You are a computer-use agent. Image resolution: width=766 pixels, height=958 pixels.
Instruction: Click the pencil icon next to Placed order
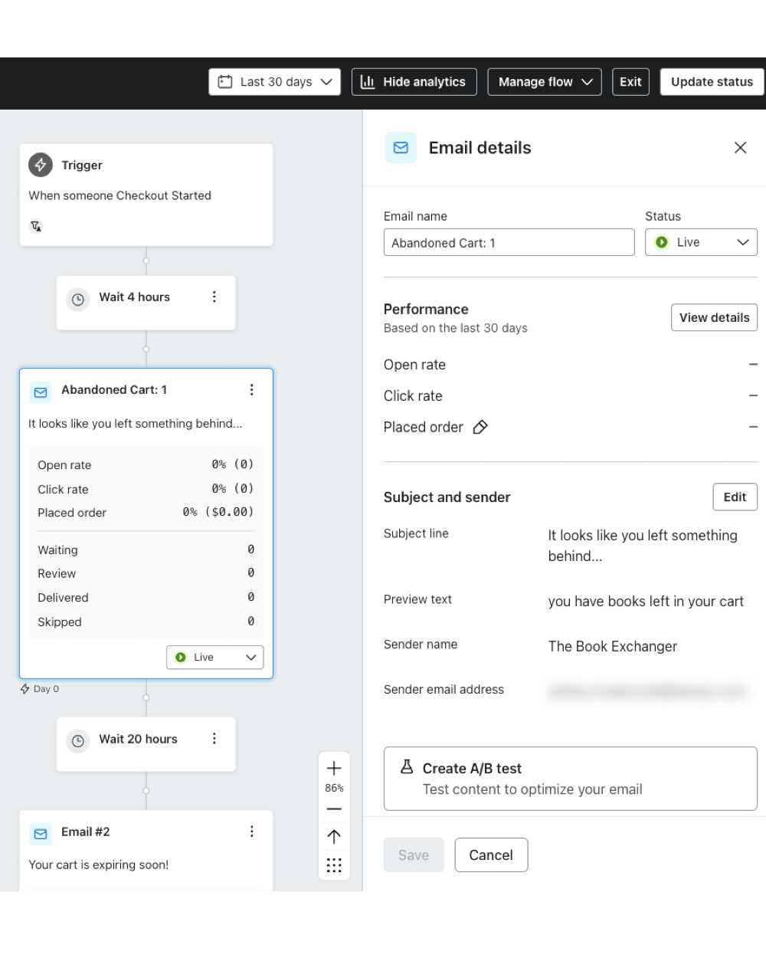(481, 427)
